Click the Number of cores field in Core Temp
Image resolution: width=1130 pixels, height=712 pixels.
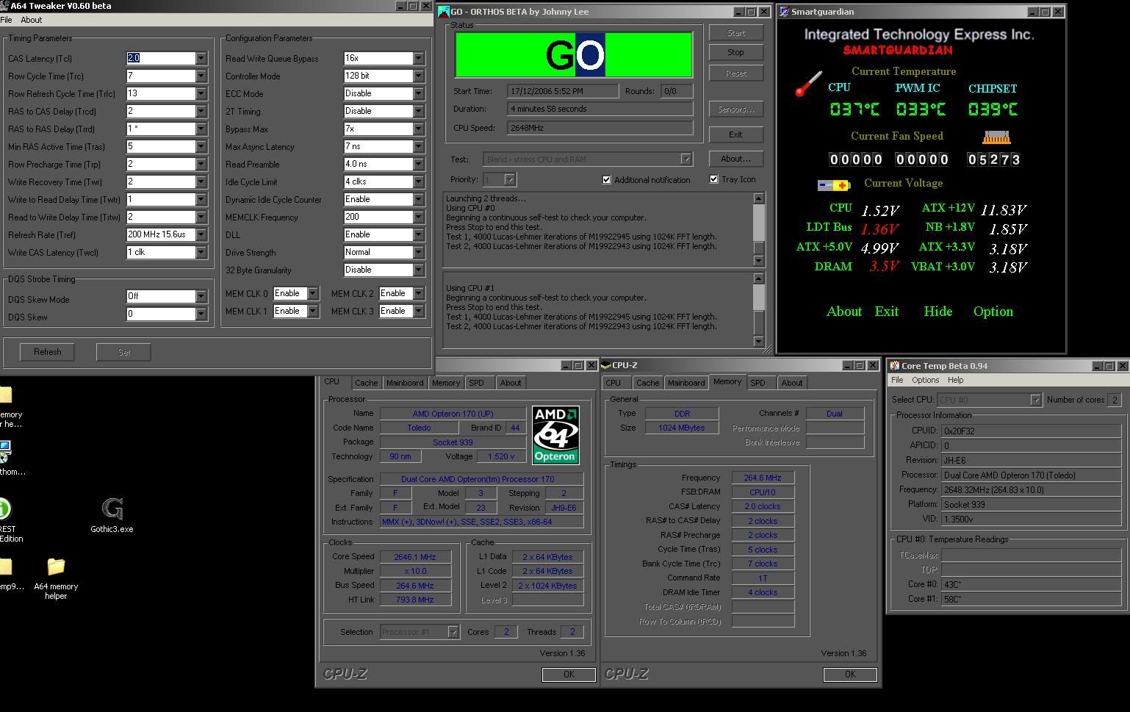point(1115,400)
